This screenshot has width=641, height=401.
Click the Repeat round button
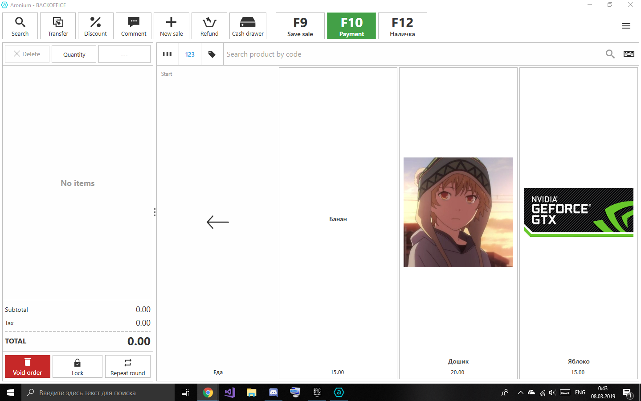click(128, 367)
